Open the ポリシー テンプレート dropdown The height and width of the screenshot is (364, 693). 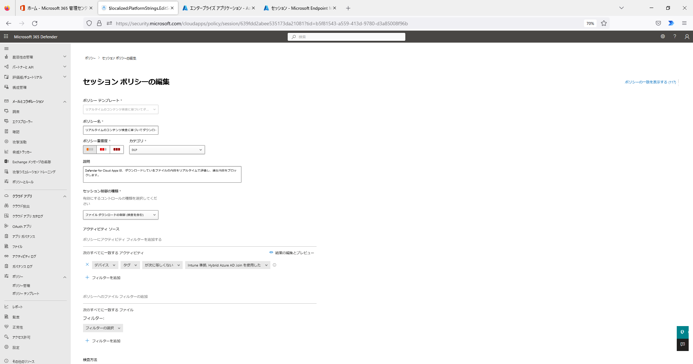[121, 109]
